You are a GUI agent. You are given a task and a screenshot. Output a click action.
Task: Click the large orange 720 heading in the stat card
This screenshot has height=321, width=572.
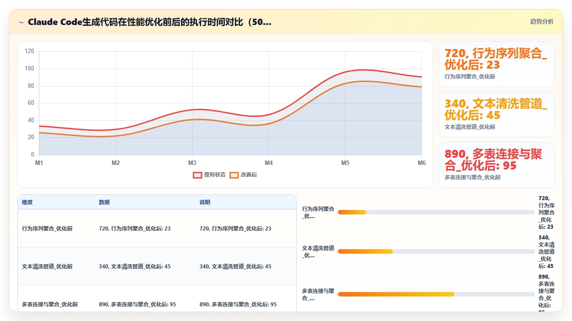496,59
